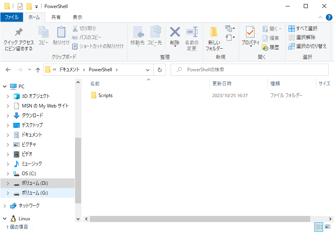This screenshot has width=334, height=232.
Task: Sort by 更新日時 (Date modified) column
Action: pyautogui.click(x=222, y=83)
